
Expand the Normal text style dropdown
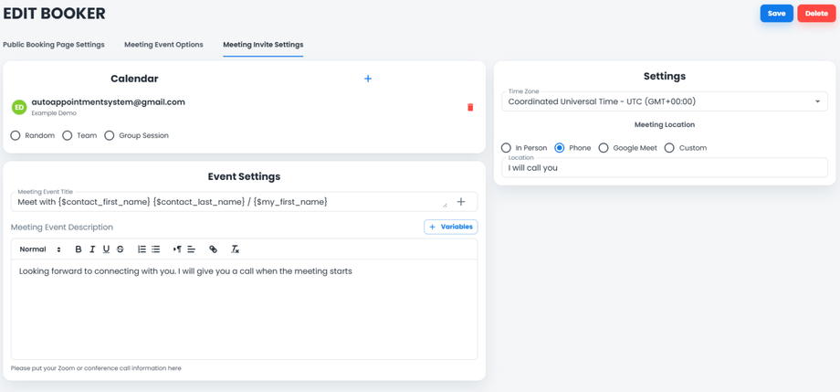pos(40,249)
